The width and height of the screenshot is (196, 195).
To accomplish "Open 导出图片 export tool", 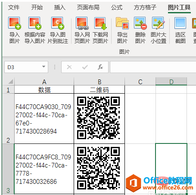I will point(122,23).
